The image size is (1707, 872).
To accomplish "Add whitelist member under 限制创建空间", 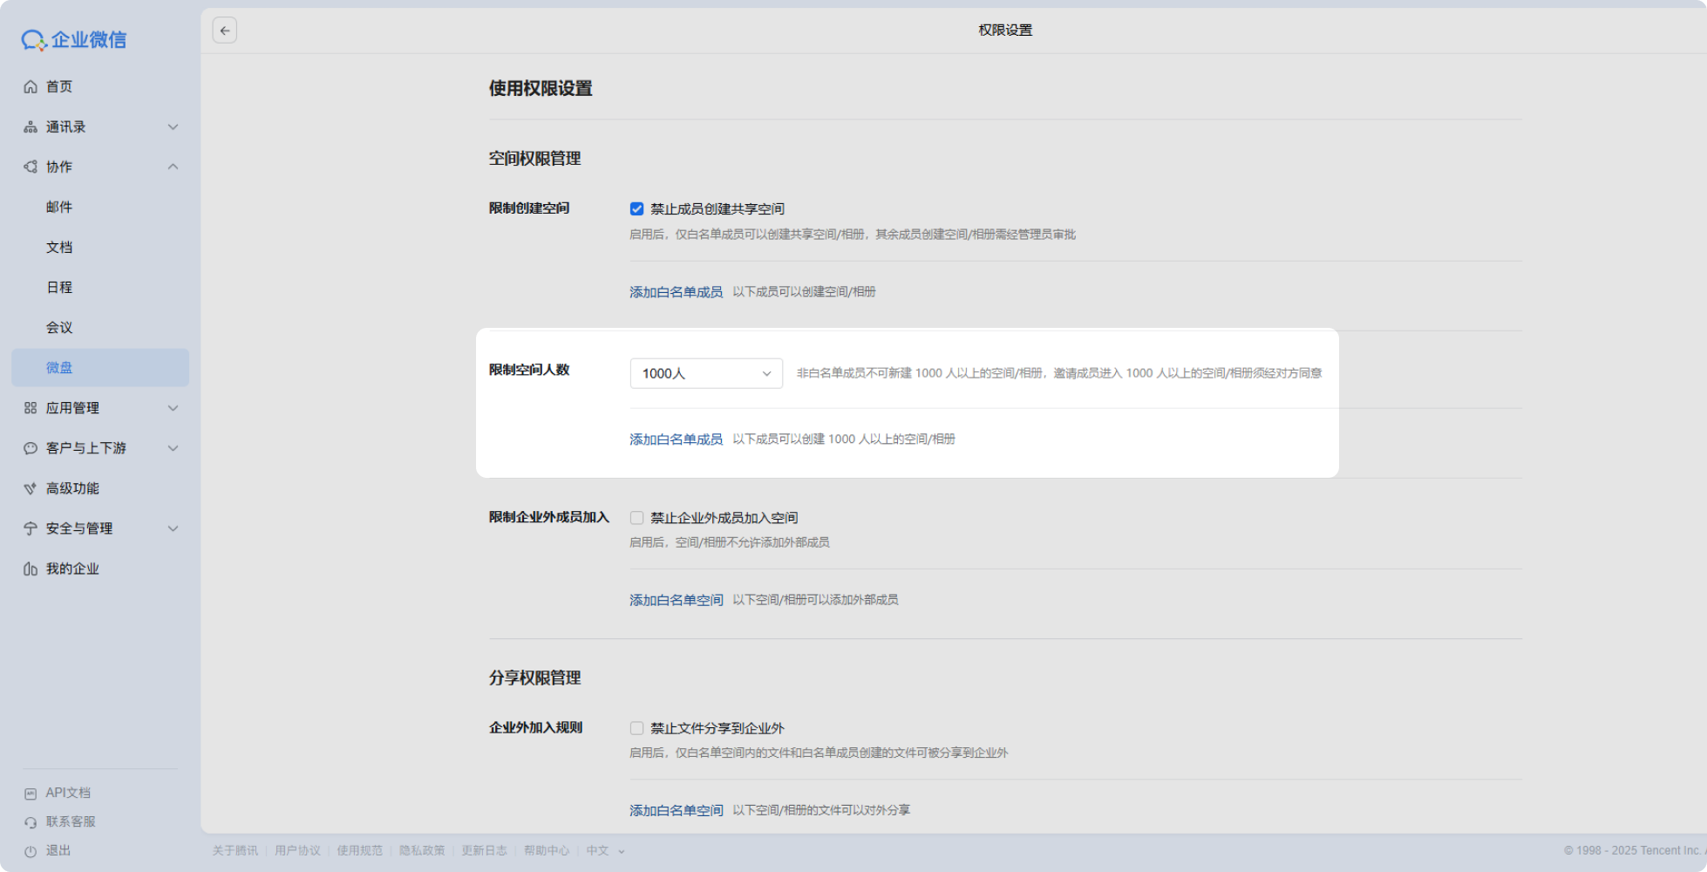I will (x=677, y=292).
